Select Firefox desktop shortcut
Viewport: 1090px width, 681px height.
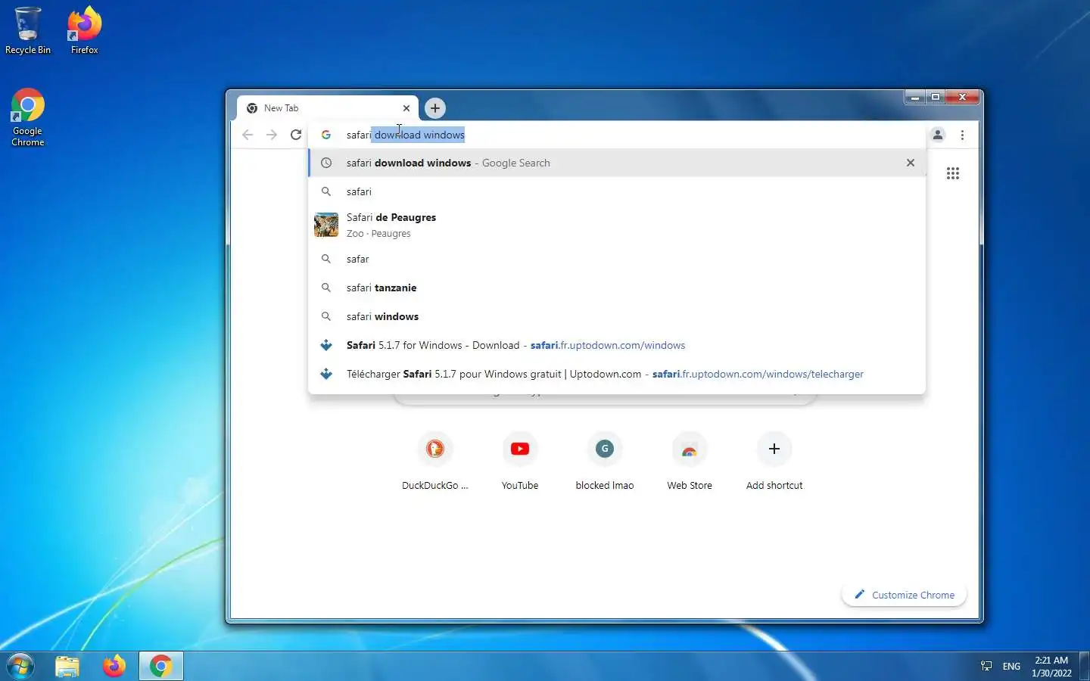pyautogui.click(x=85, y=31)
